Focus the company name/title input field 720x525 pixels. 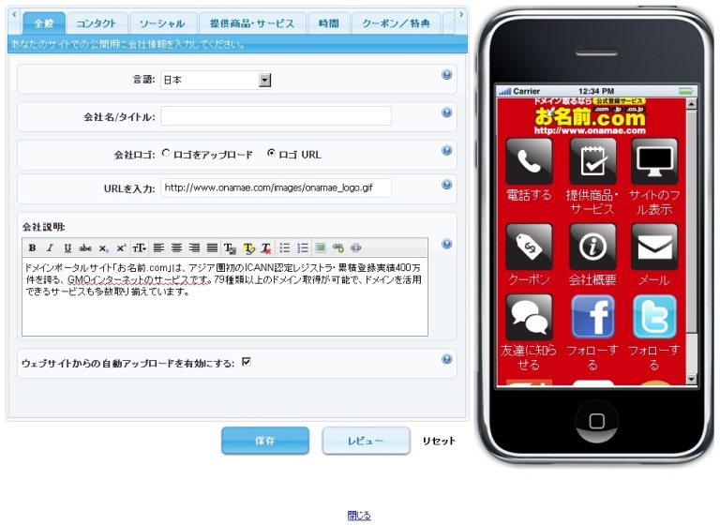click(x=276, y=115)
